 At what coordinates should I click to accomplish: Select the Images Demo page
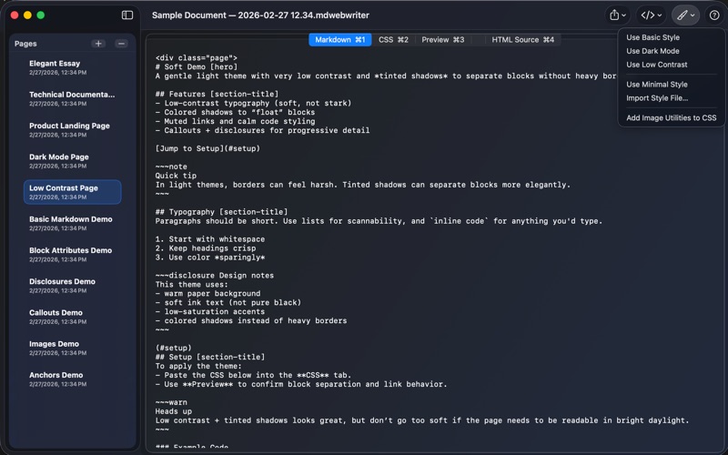73,348
